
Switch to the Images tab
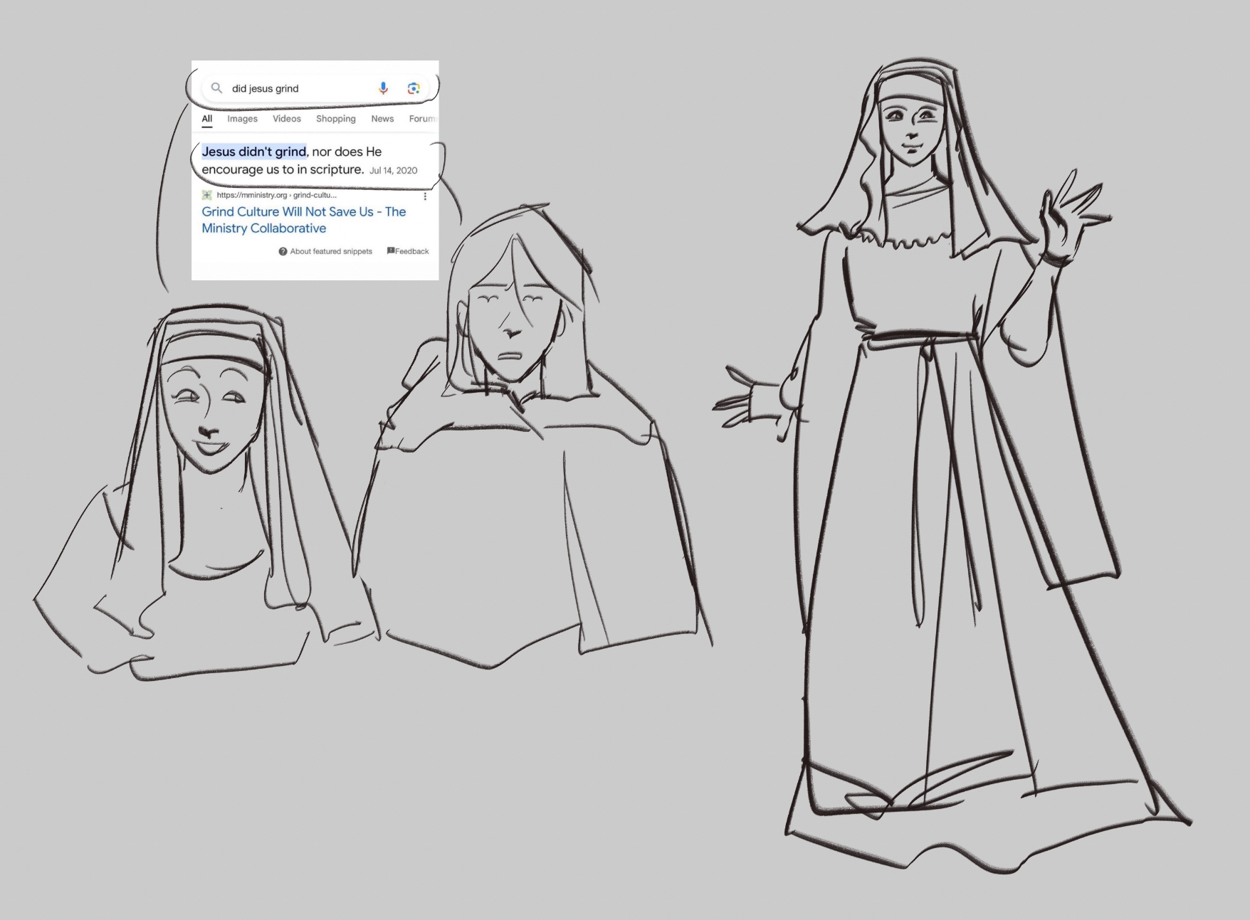[x=242, y=119]
